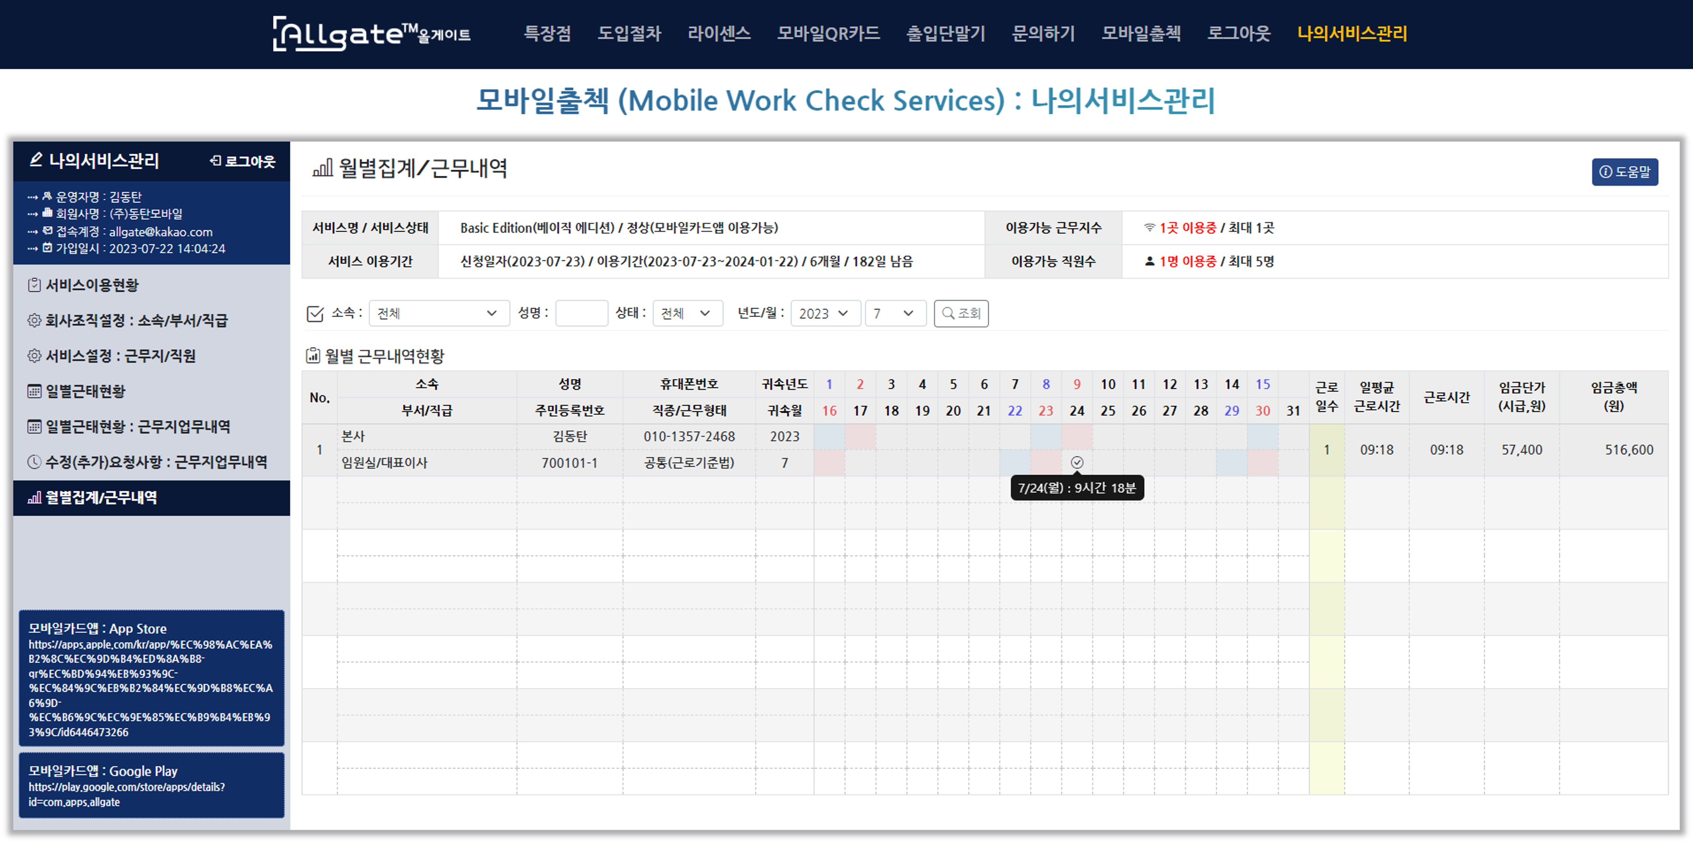Select 월별집계/근무내역 sidebar item
This screenshot has width=1693, height=845.
click(151, 498)
